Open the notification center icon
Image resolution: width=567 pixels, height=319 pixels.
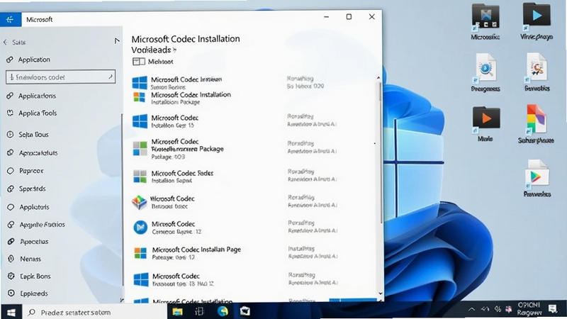[x=553, y=309]
